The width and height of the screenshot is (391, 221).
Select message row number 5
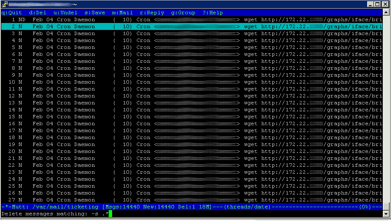[x=191, y=47]
